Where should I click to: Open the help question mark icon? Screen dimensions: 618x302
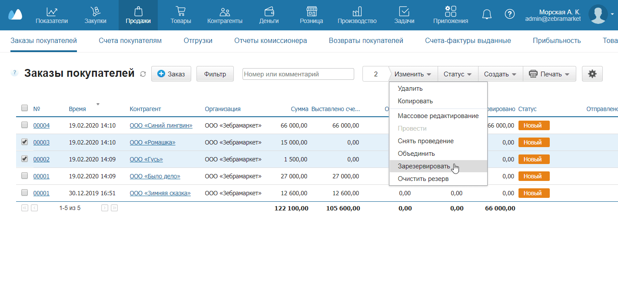tap(509, 14)
